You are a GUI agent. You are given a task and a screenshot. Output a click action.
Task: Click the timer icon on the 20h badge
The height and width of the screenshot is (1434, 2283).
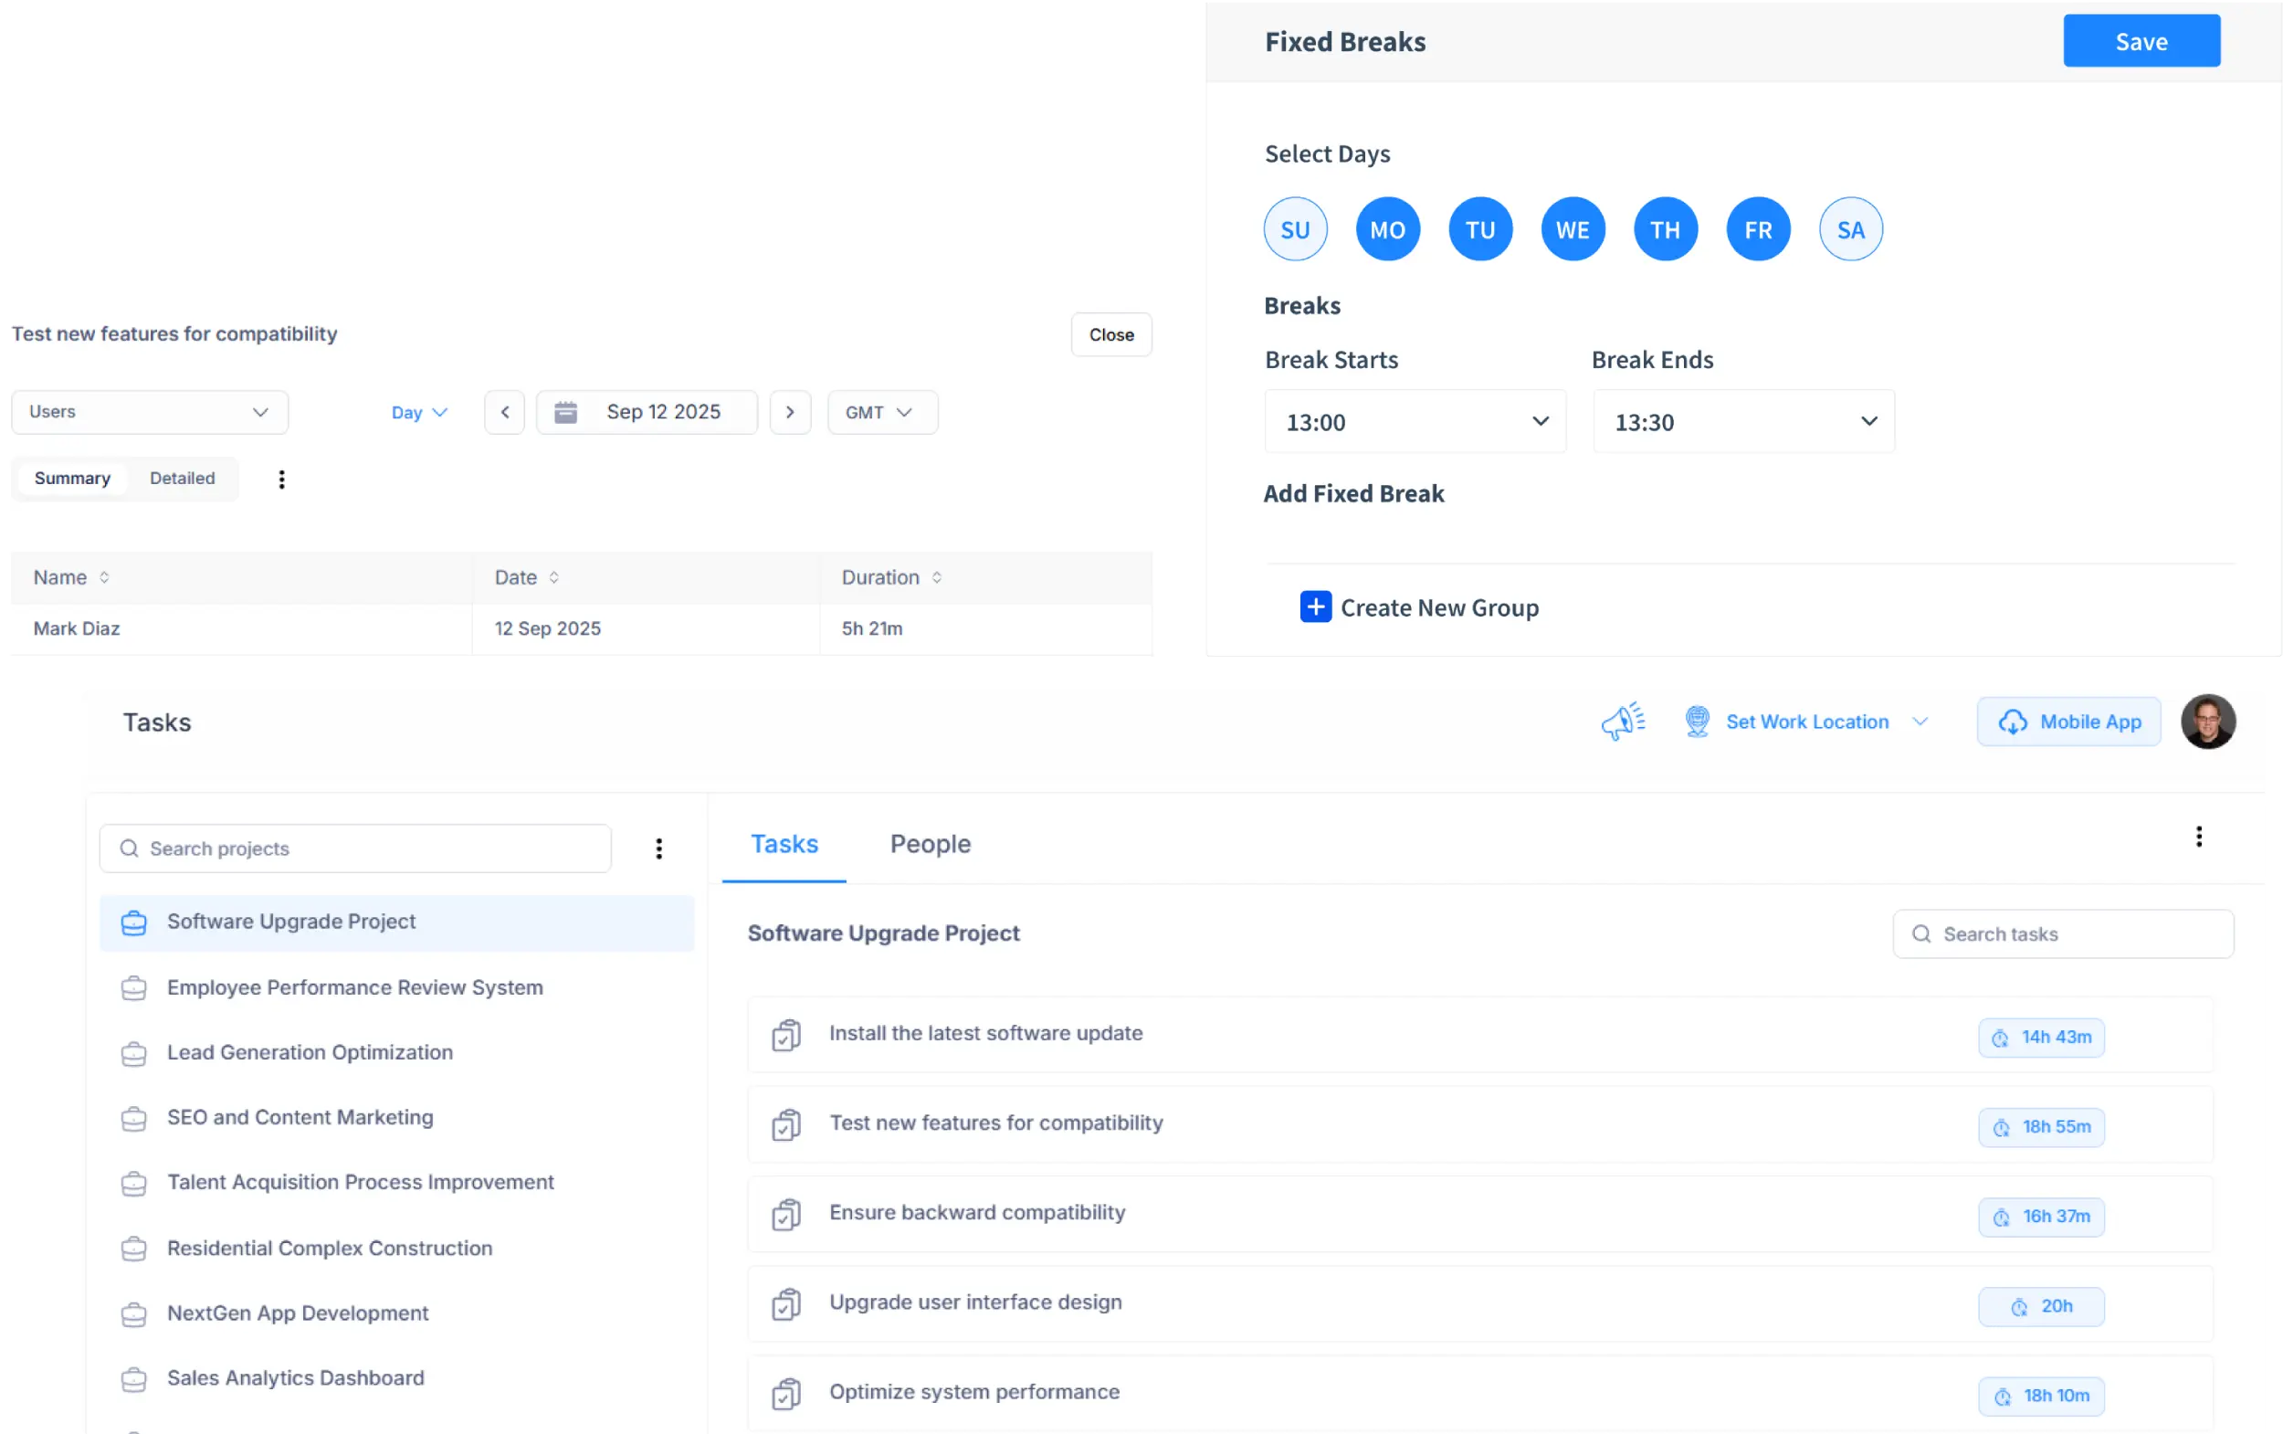pyautogui.click(x=2020, y=1306)
